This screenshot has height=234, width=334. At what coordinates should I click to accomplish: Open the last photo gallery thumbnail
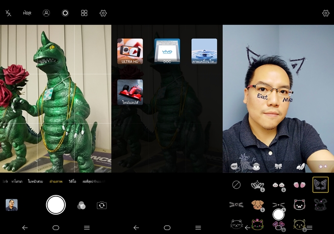[12, 205]
